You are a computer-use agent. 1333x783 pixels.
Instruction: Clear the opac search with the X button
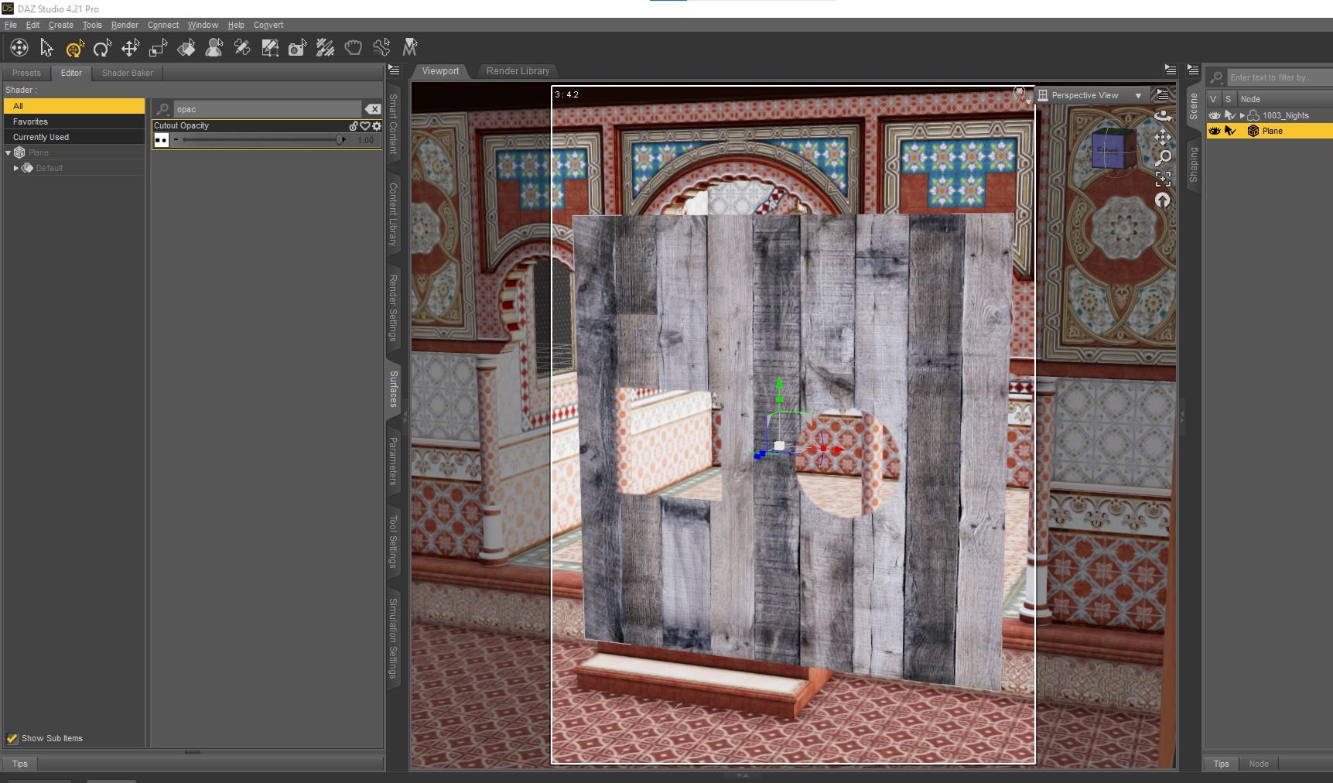(374, 109)
